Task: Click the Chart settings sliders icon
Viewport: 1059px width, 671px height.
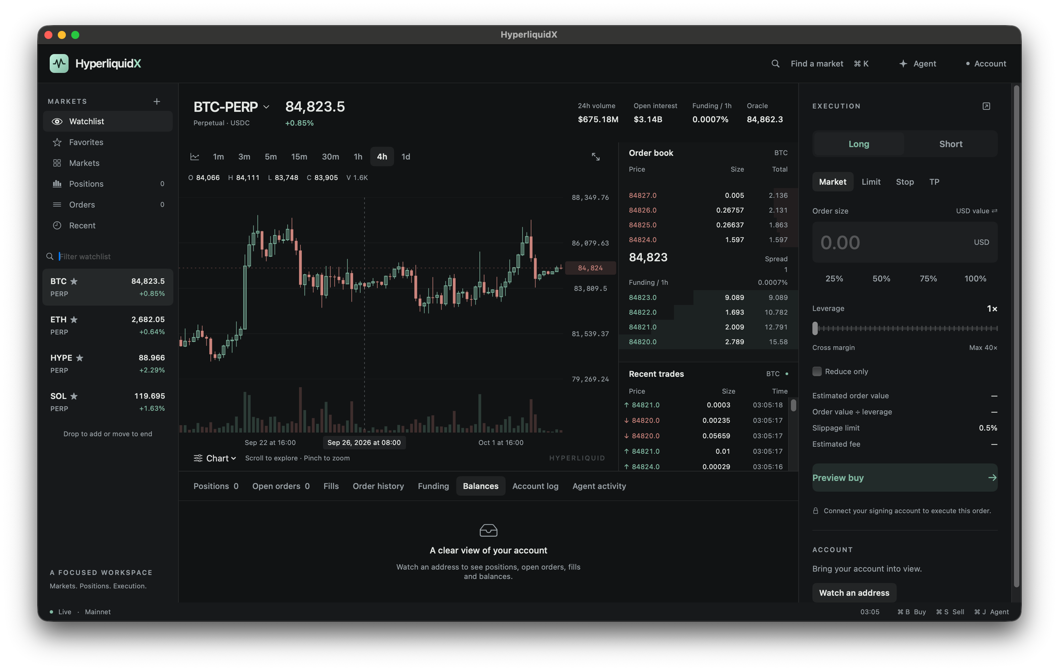Action: pos(198,458)
